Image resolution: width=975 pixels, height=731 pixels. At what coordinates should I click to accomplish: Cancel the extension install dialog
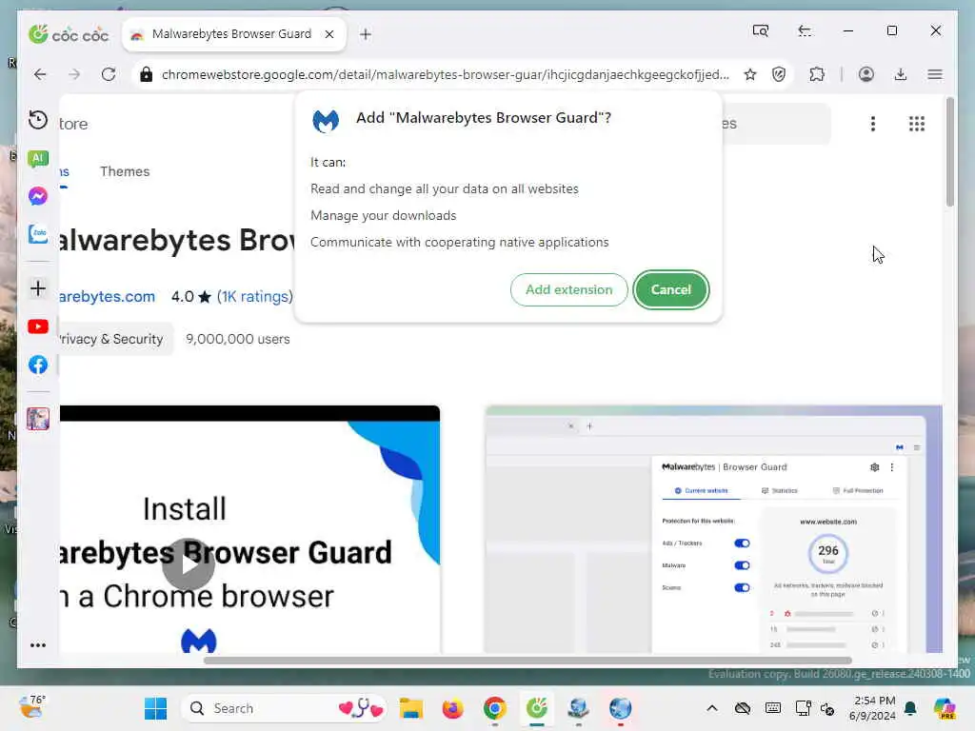tap(670, 289)
